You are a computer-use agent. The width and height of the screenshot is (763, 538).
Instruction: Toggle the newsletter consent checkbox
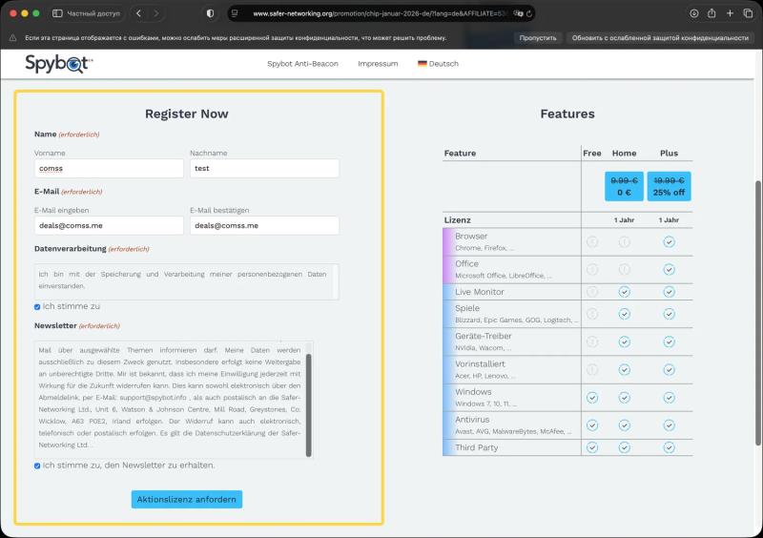(37, 466)
